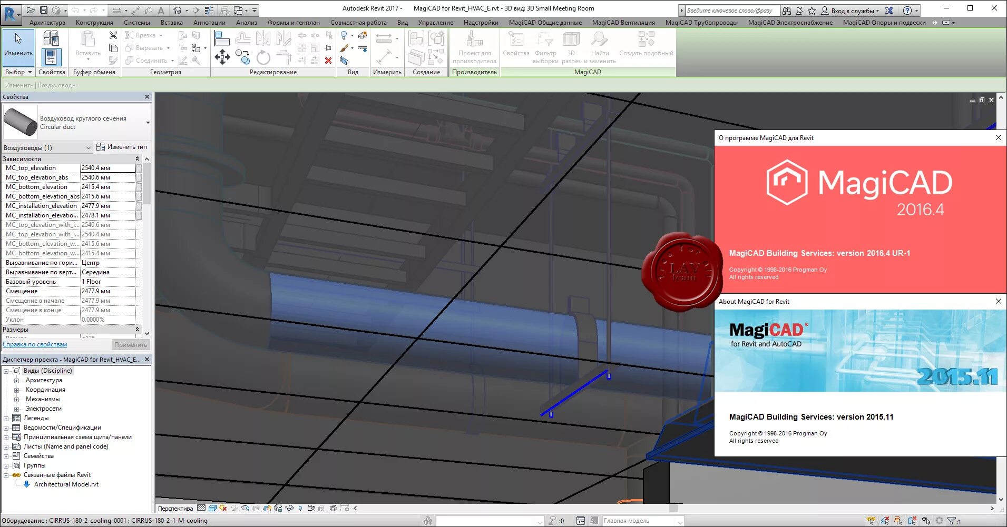
Task: Open the MagiCAD Трубопроводы ribbon tab
Action: coord(701,23)
